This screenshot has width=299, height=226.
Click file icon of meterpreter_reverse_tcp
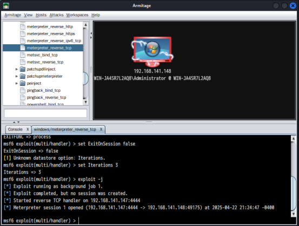[x=23, y=48]
